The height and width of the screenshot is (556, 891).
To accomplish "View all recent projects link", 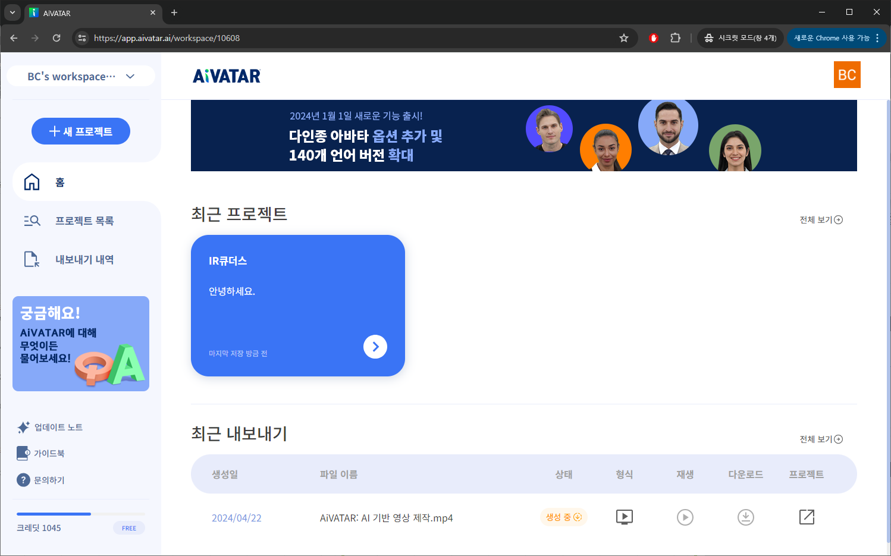I will click(x=821, y=219).
